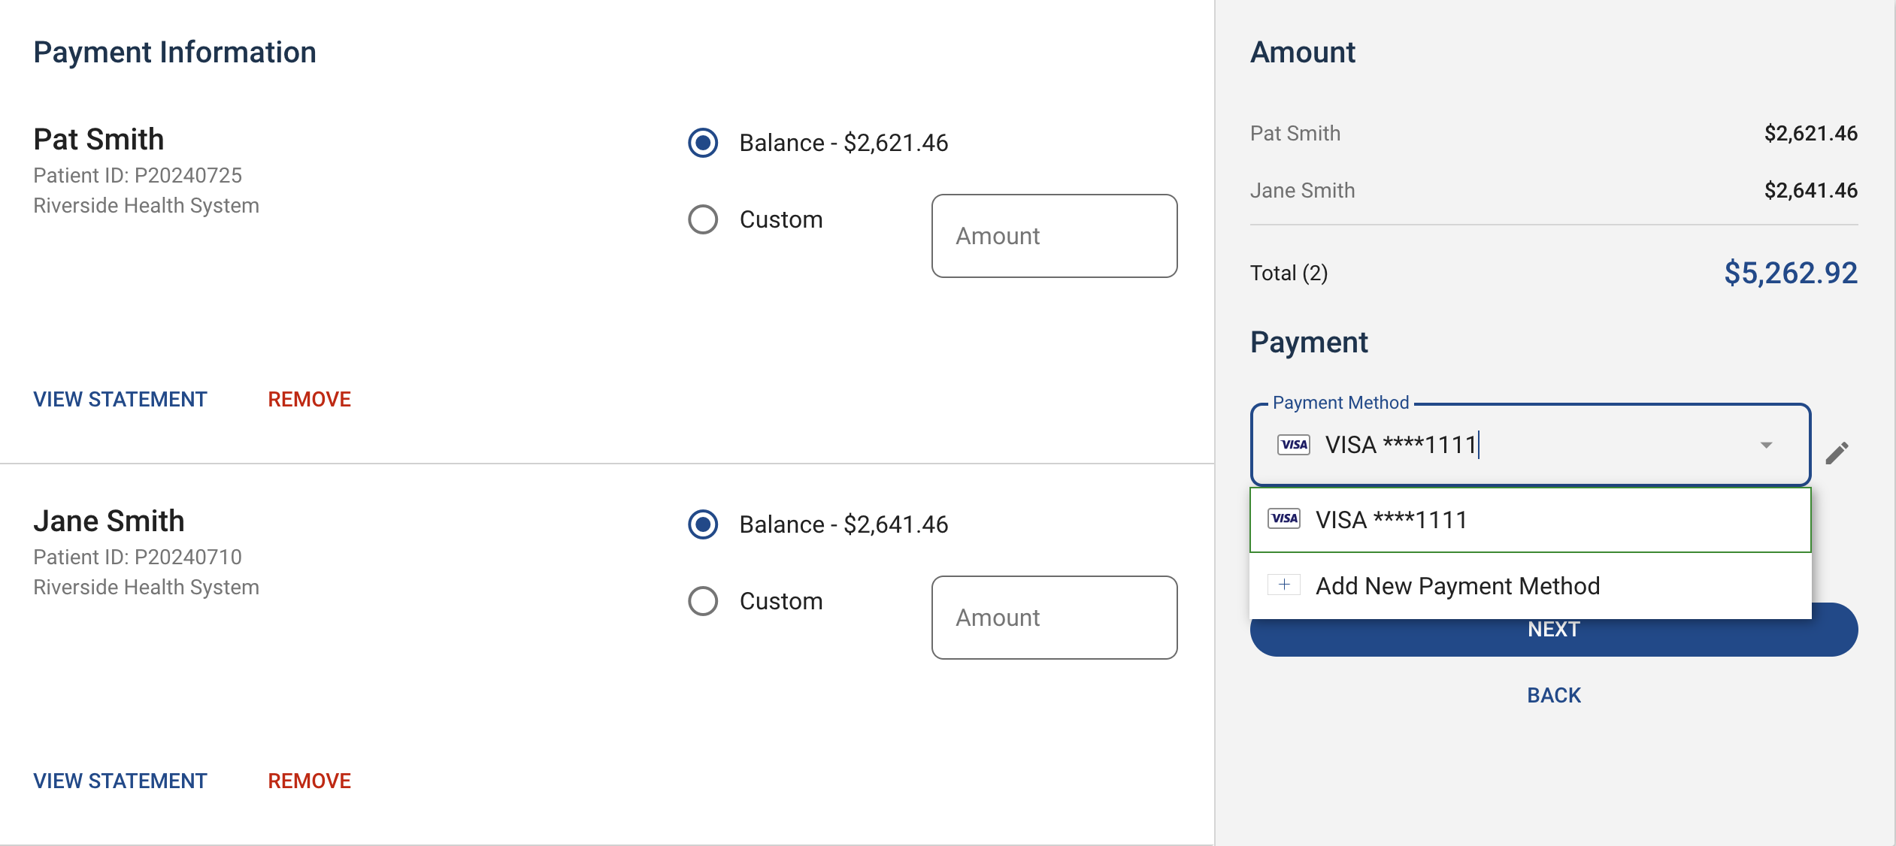
Task: Click VIEW STATEMENT under Pat Smith
Action: (x=120, y=399)
